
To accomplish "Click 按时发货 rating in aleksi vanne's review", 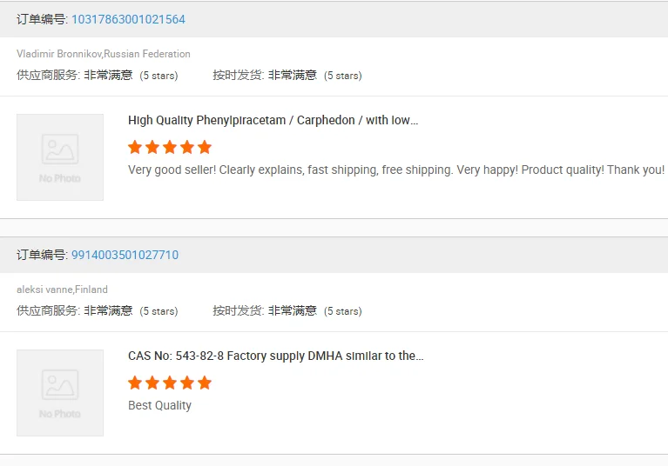I will [287, 311].
